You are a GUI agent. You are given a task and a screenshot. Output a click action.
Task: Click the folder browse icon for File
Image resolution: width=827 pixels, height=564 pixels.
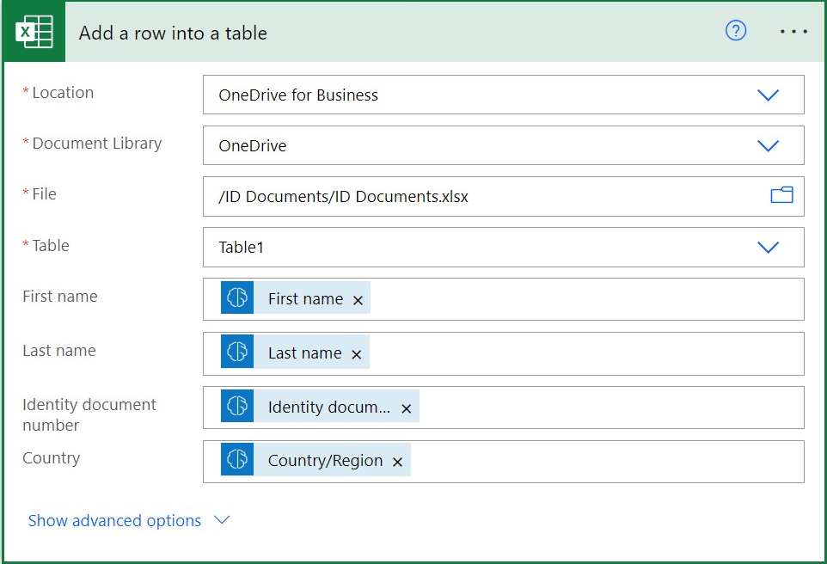click(x=781, y=195)
